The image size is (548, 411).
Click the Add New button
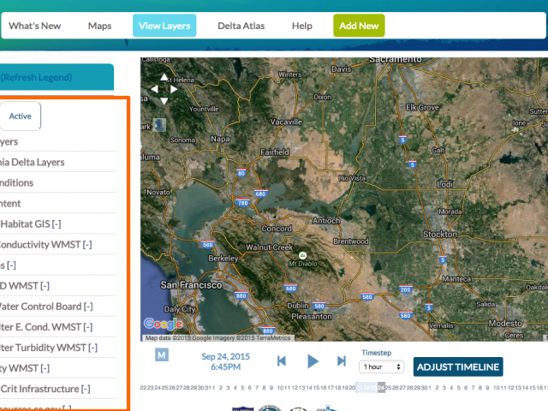359,26
